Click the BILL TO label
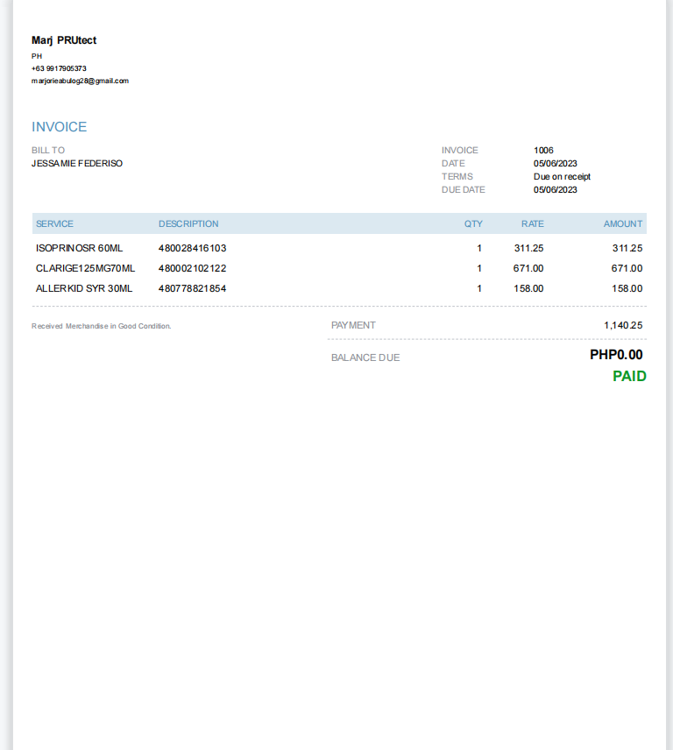 tap(48, 150)
